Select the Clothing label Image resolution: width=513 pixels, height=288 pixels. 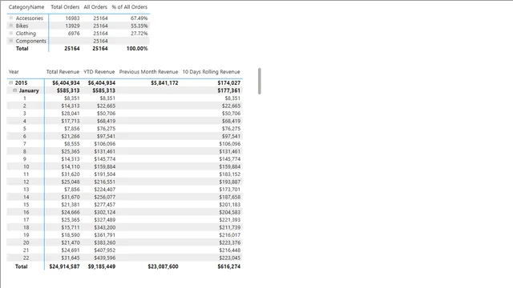click(26, 34)
